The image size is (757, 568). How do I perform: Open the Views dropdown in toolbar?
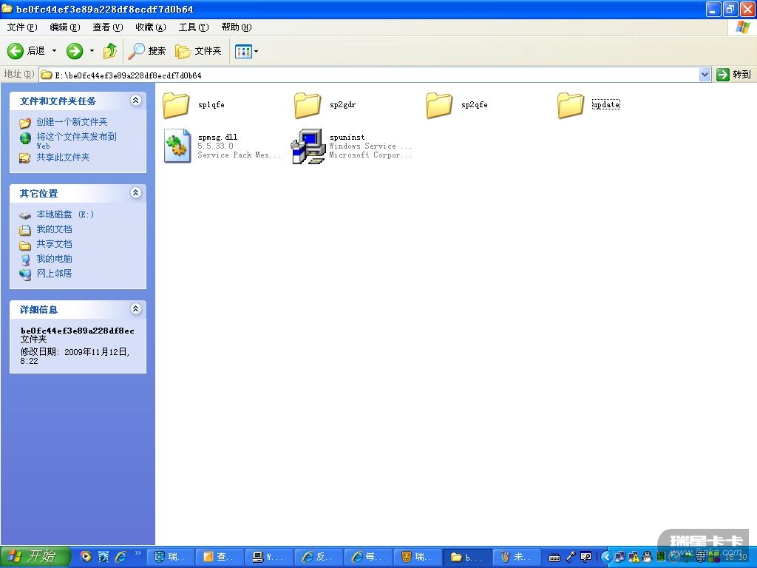click(x=246, y=51)
